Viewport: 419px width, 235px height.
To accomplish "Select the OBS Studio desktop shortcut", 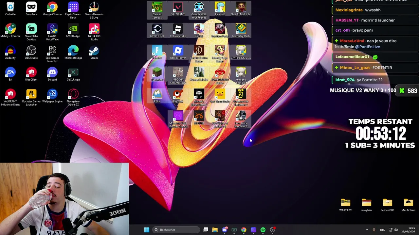I will coord(31,53).
